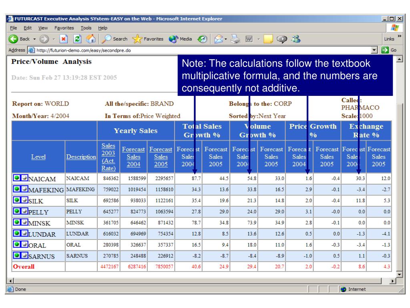
Task: Open the Address bar dropdown list
Action: (374, 50)
